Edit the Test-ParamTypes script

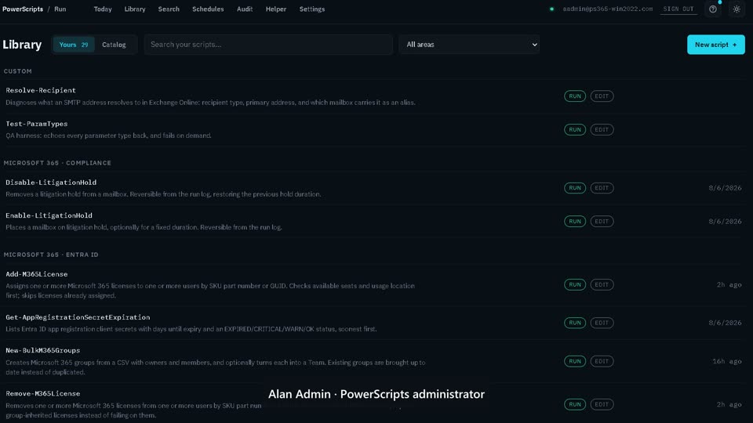pyautogui.click(x=602, y=130)
